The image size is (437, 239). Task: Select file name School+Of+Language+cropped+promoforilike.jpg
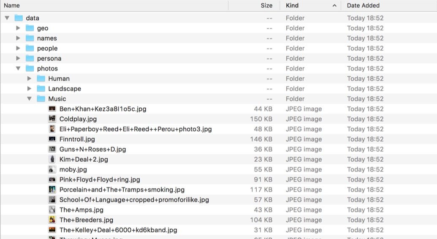click(x=134, y=200)
